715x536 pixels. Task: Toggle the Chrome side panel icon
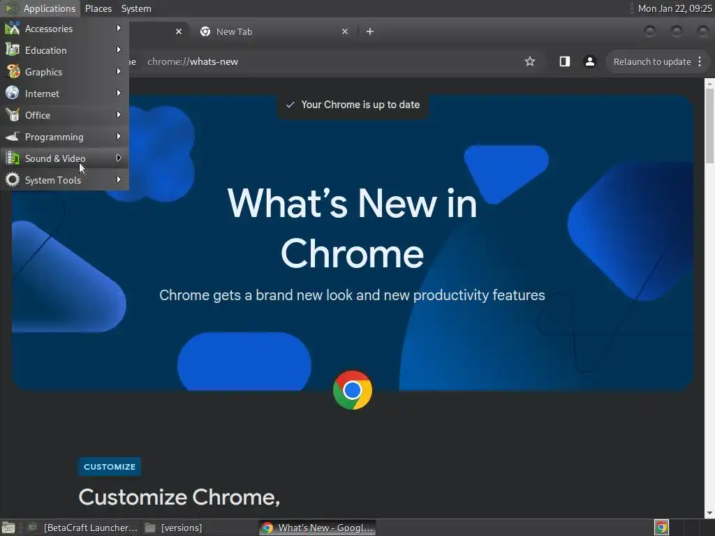(564, 61)
